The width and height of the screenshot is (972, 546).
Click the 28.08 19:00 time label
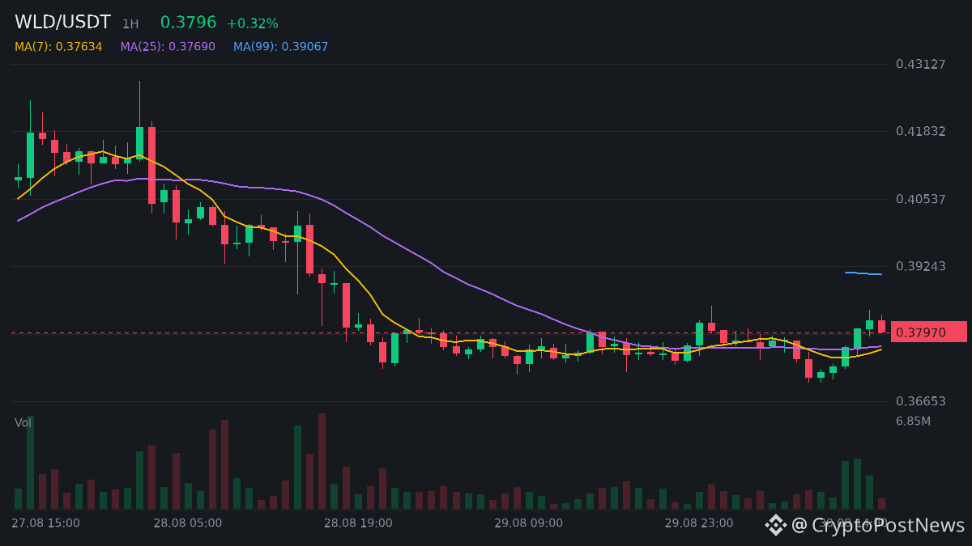[358, 523]
